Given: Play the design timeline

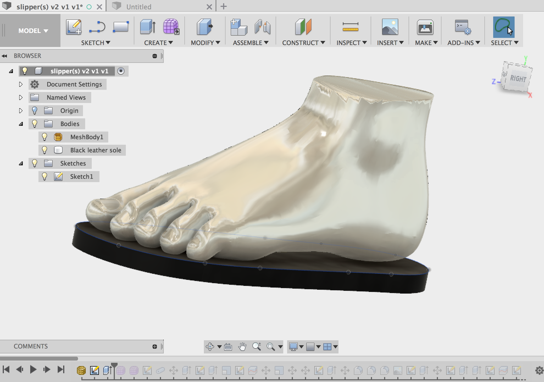Looking at the screenshot, I should click(x=33, y=370).
